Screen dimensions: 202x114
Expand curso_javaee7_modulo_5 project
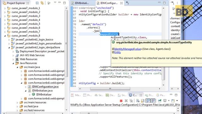(x=5, y=24)
